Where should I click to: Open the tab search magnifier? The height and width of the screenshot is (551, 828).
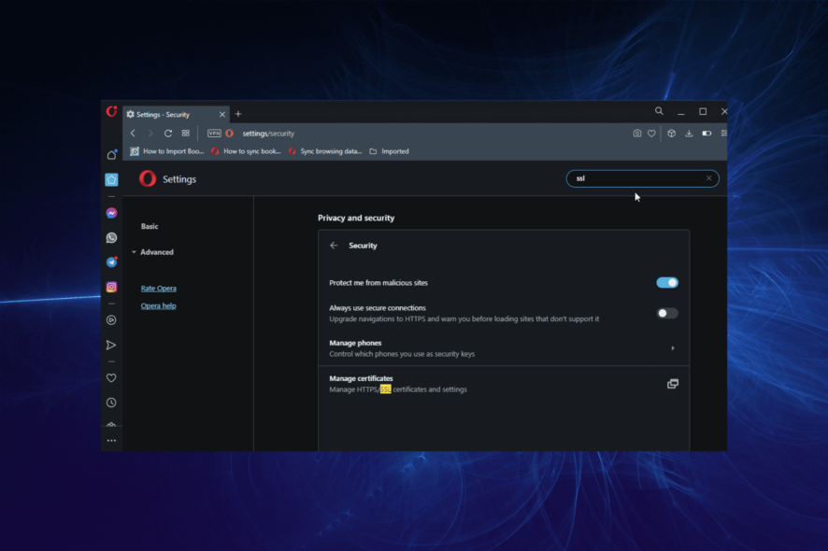(659, 111)
